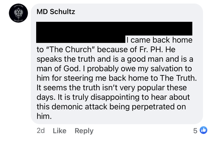Like the MD Schultz comment
This screenshot has width=213, height=142.
point(59,131)
